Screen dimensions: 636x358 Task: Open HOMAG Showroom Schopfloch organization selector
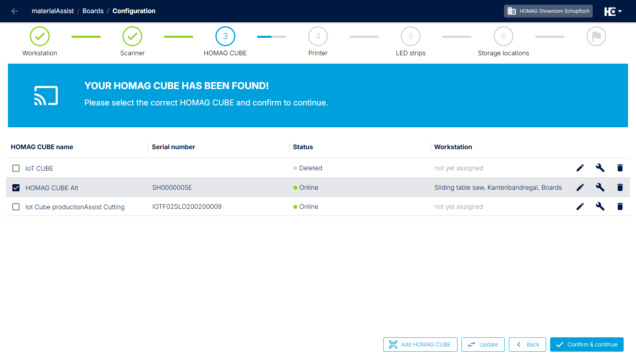click(x=548, y=11)
